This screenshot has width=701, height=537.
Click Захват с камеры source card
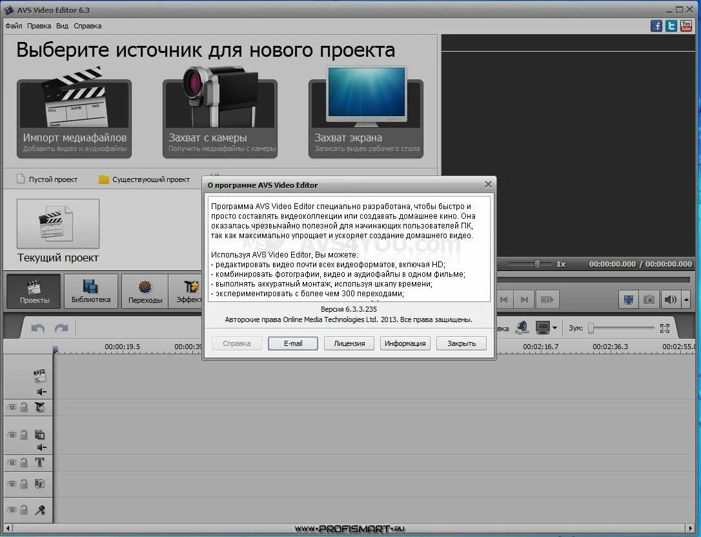click(220, 119)
